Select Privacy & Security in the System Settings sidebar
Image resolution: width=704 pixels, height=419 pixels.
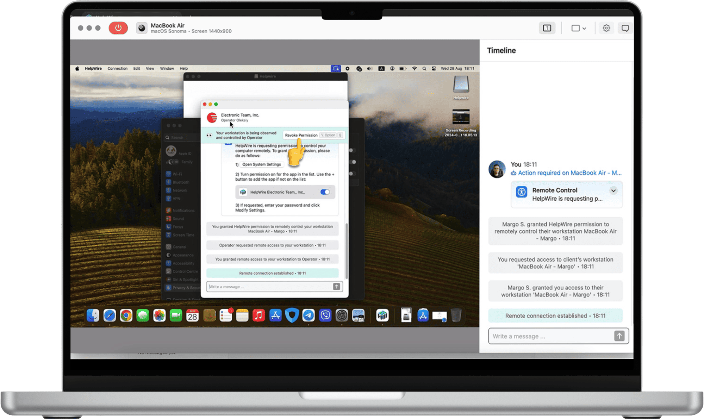pyautogui.click(x=182, y=288)
